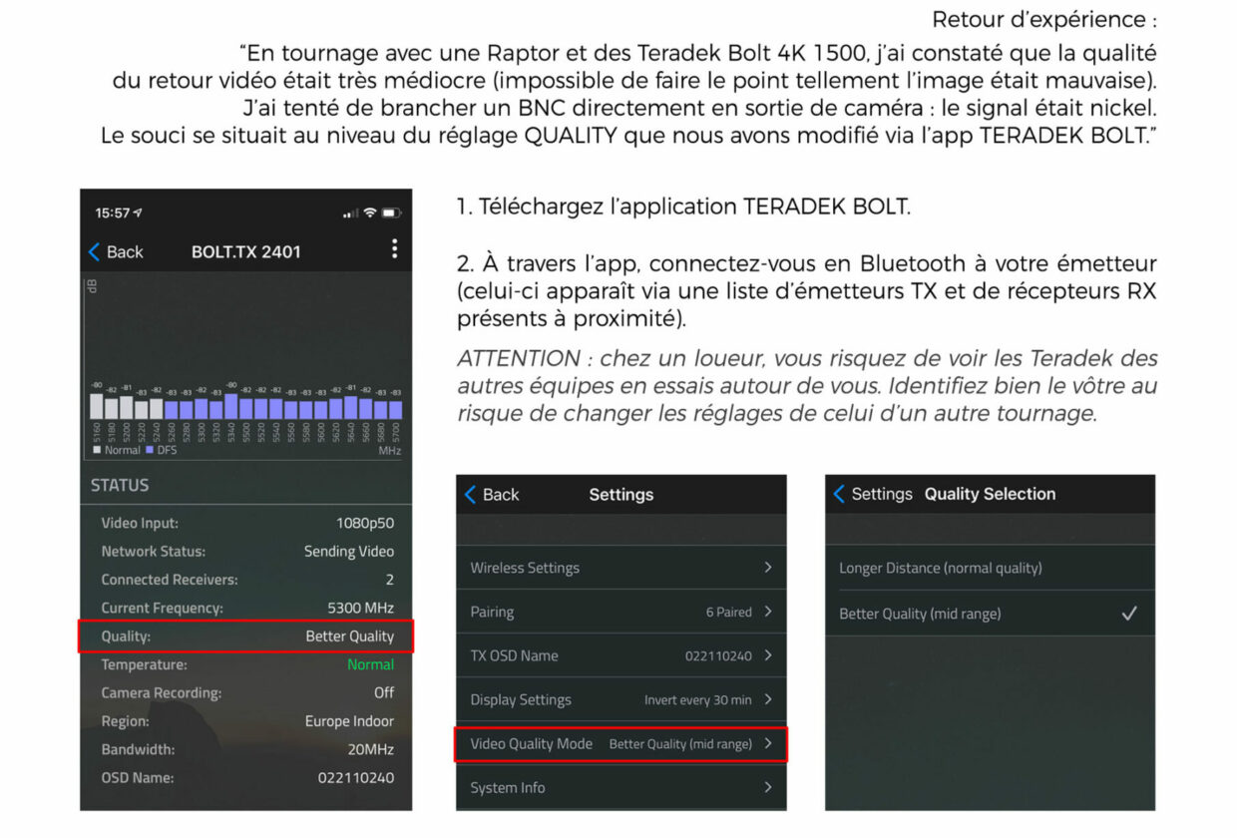Screen dimensions: 1237x838
Task: Click the Quality Selection screen title
Action: coord(990,494)
